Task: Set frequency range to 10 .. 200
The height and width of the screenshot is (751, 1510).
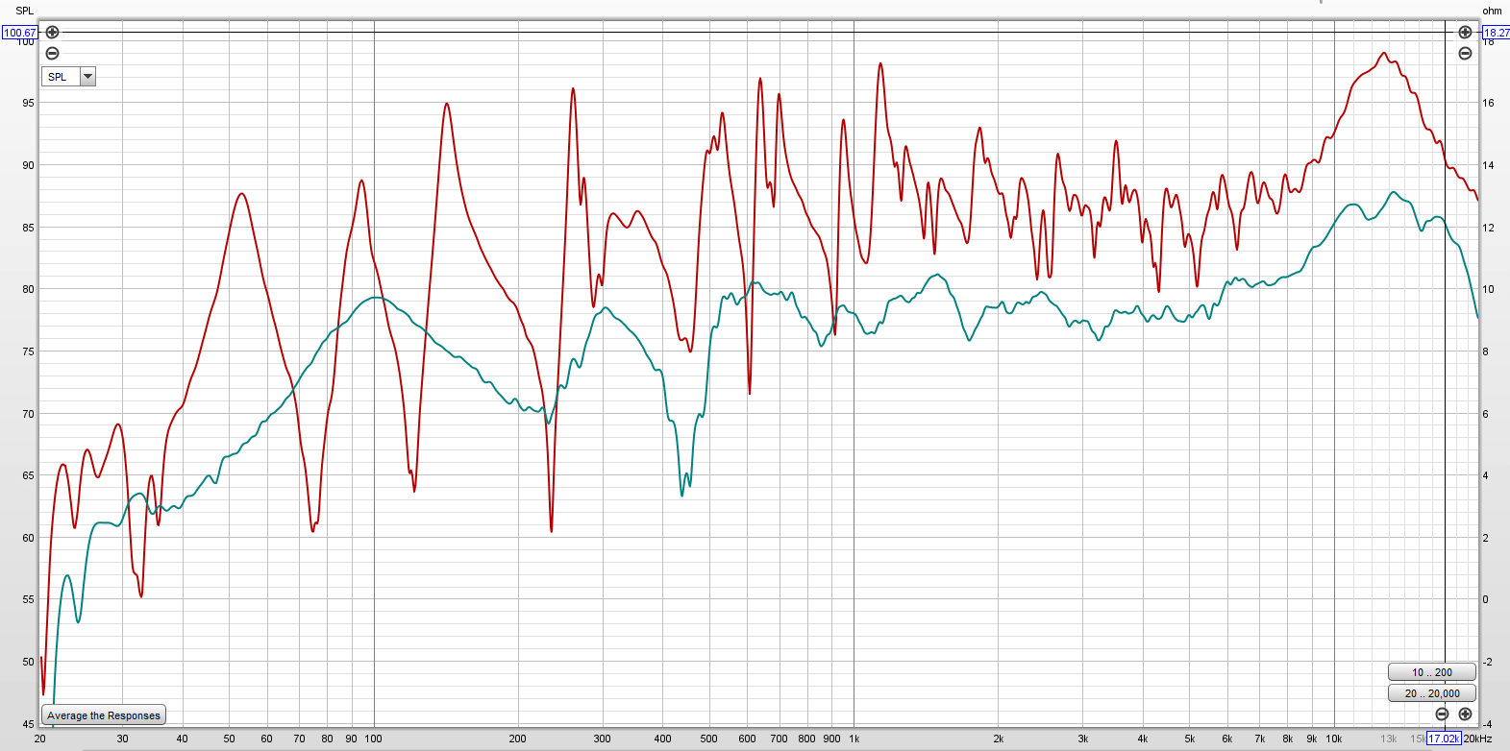Action: tap(1431, 672)
